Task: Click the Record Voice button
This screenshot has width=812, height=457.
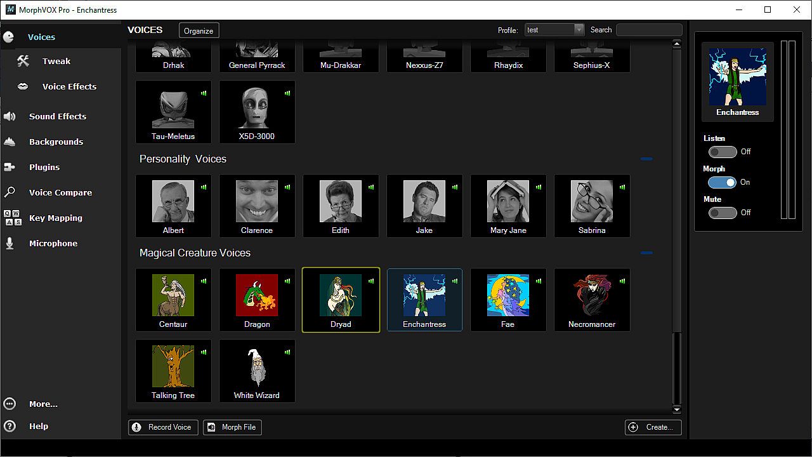Action: [x=163, y=427]
